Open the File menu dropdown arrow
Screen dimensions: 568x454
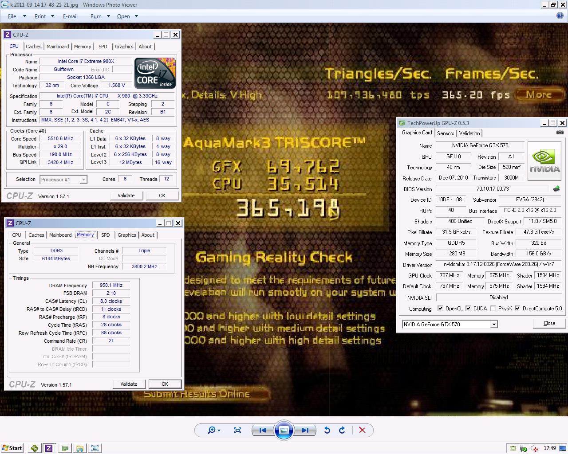[x=24, y=16]
